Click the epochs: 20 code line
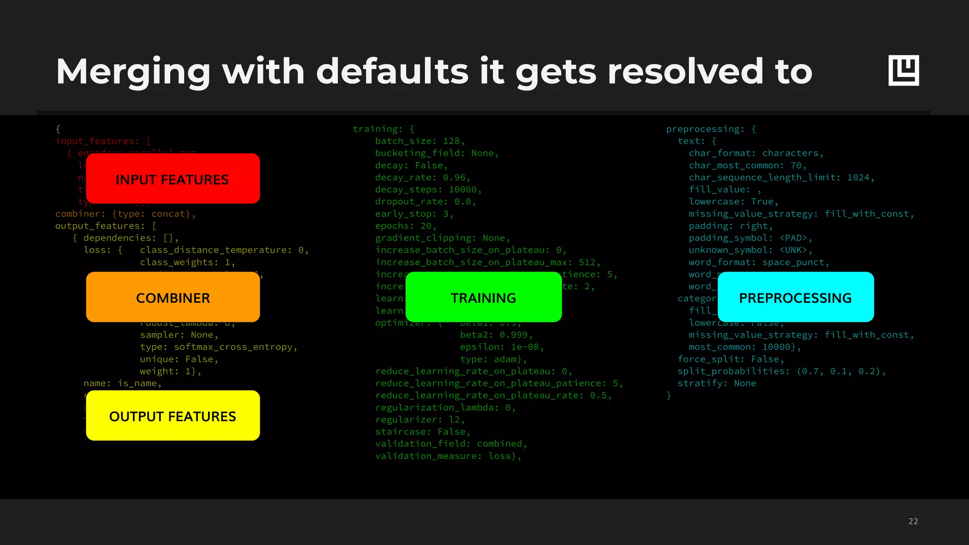Viewport: 969px width, 545px height. pos(405,226)
